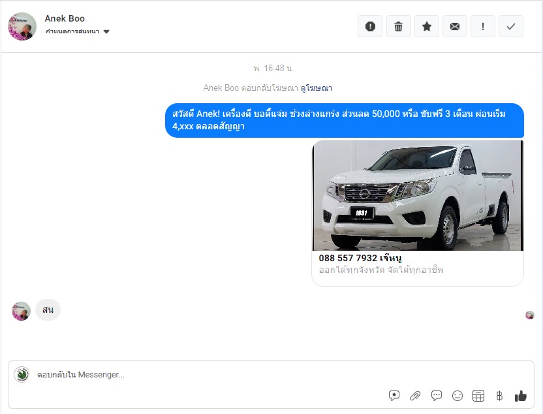Click seen indicator avatar beside the สน message
The width and height of the screenshot is (543, 414).
coord(530,315)
